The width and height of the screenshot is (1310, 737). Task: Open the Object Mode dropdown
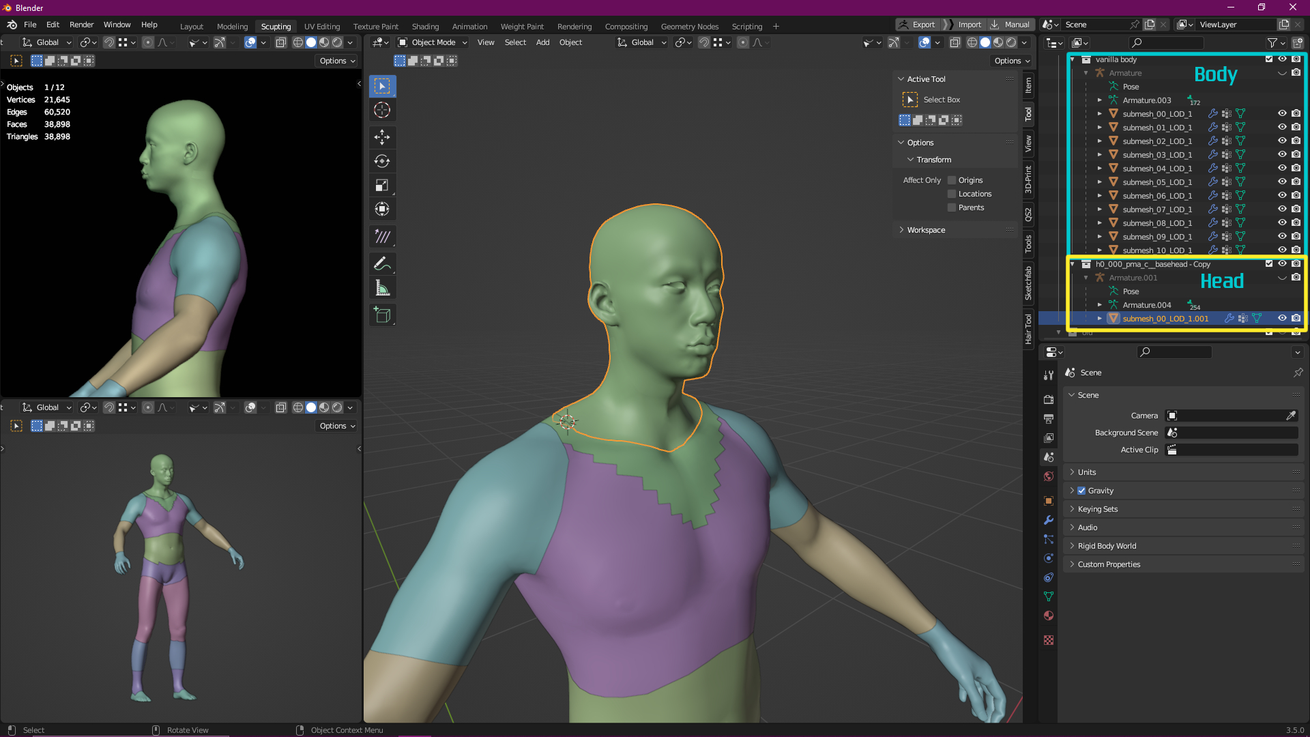pyautogui.click(x=433, y=42)
